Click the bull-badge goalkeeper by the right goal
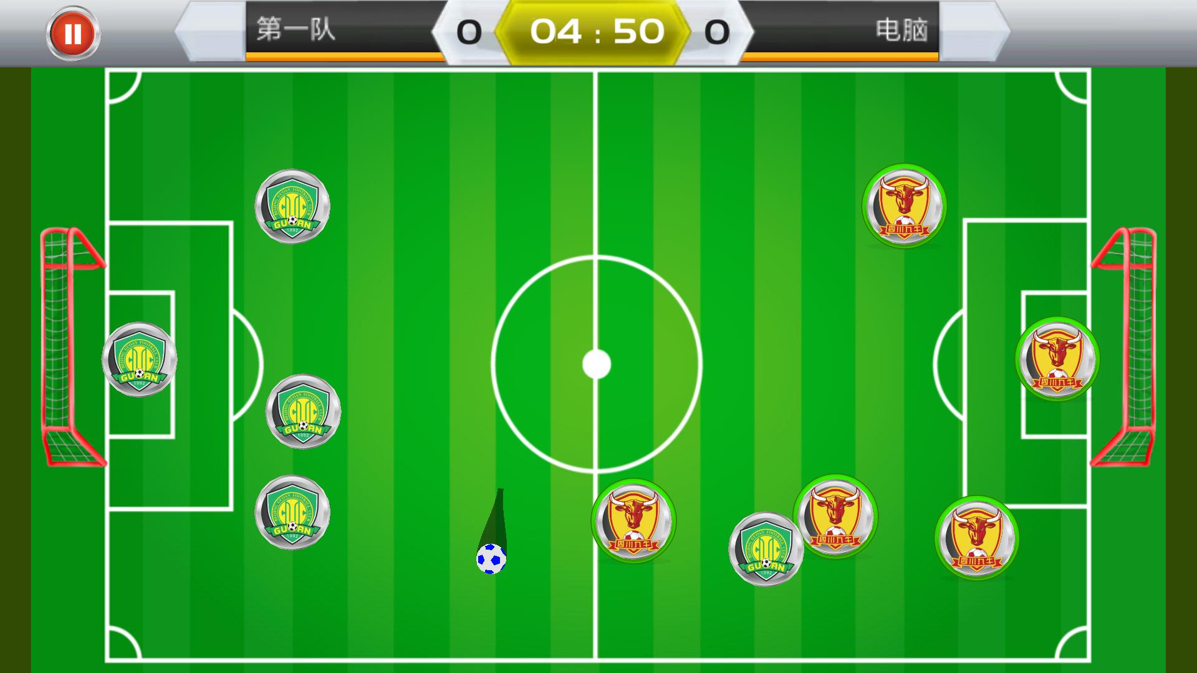1197x673 pixels. click(1057, 359)
